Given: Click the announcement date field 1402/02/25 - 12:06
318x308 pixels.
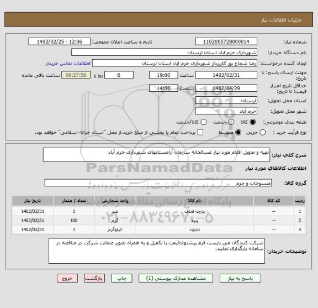Looking at the screenshot, I should 60,41.
